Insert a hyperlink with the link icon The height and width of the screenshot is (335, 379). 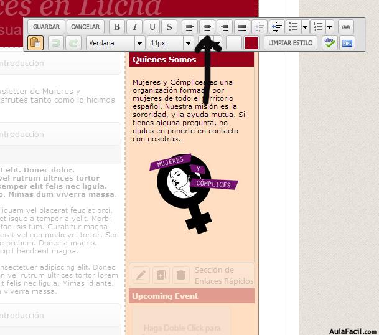click(346, 27)
